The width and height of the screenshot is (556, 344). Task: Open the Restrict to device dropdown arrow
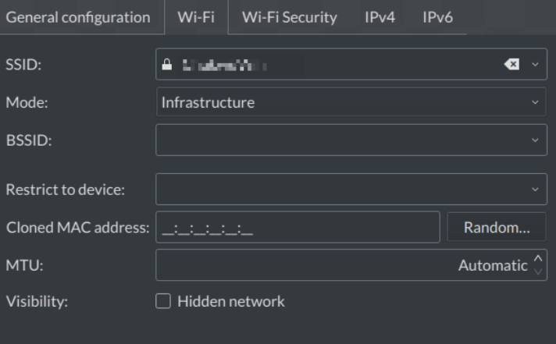[535, 189]
